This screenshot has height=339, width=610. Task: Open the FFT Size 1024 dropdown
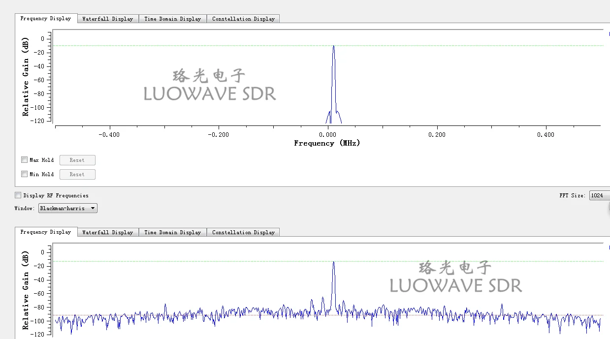click(599, 195)
